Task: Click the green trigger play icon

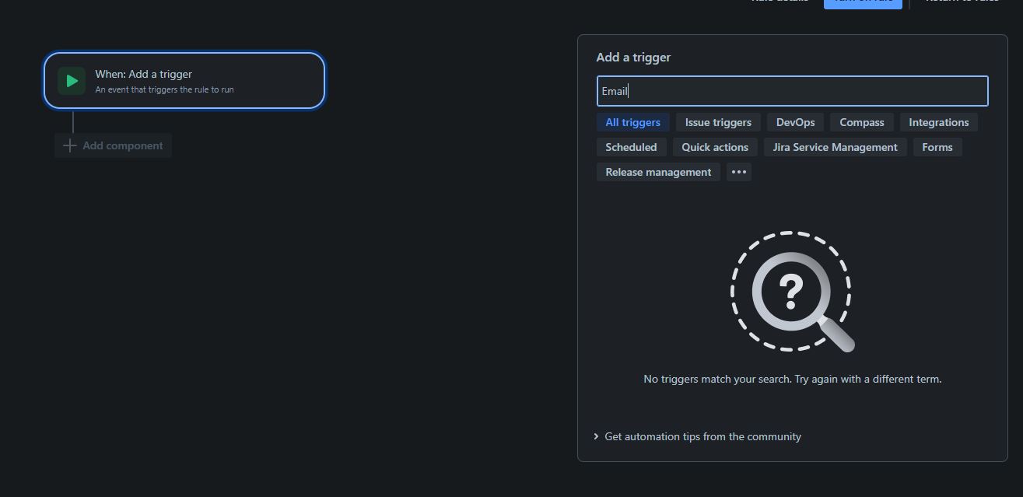Action: pyautogui.click(x=72, y=80)
